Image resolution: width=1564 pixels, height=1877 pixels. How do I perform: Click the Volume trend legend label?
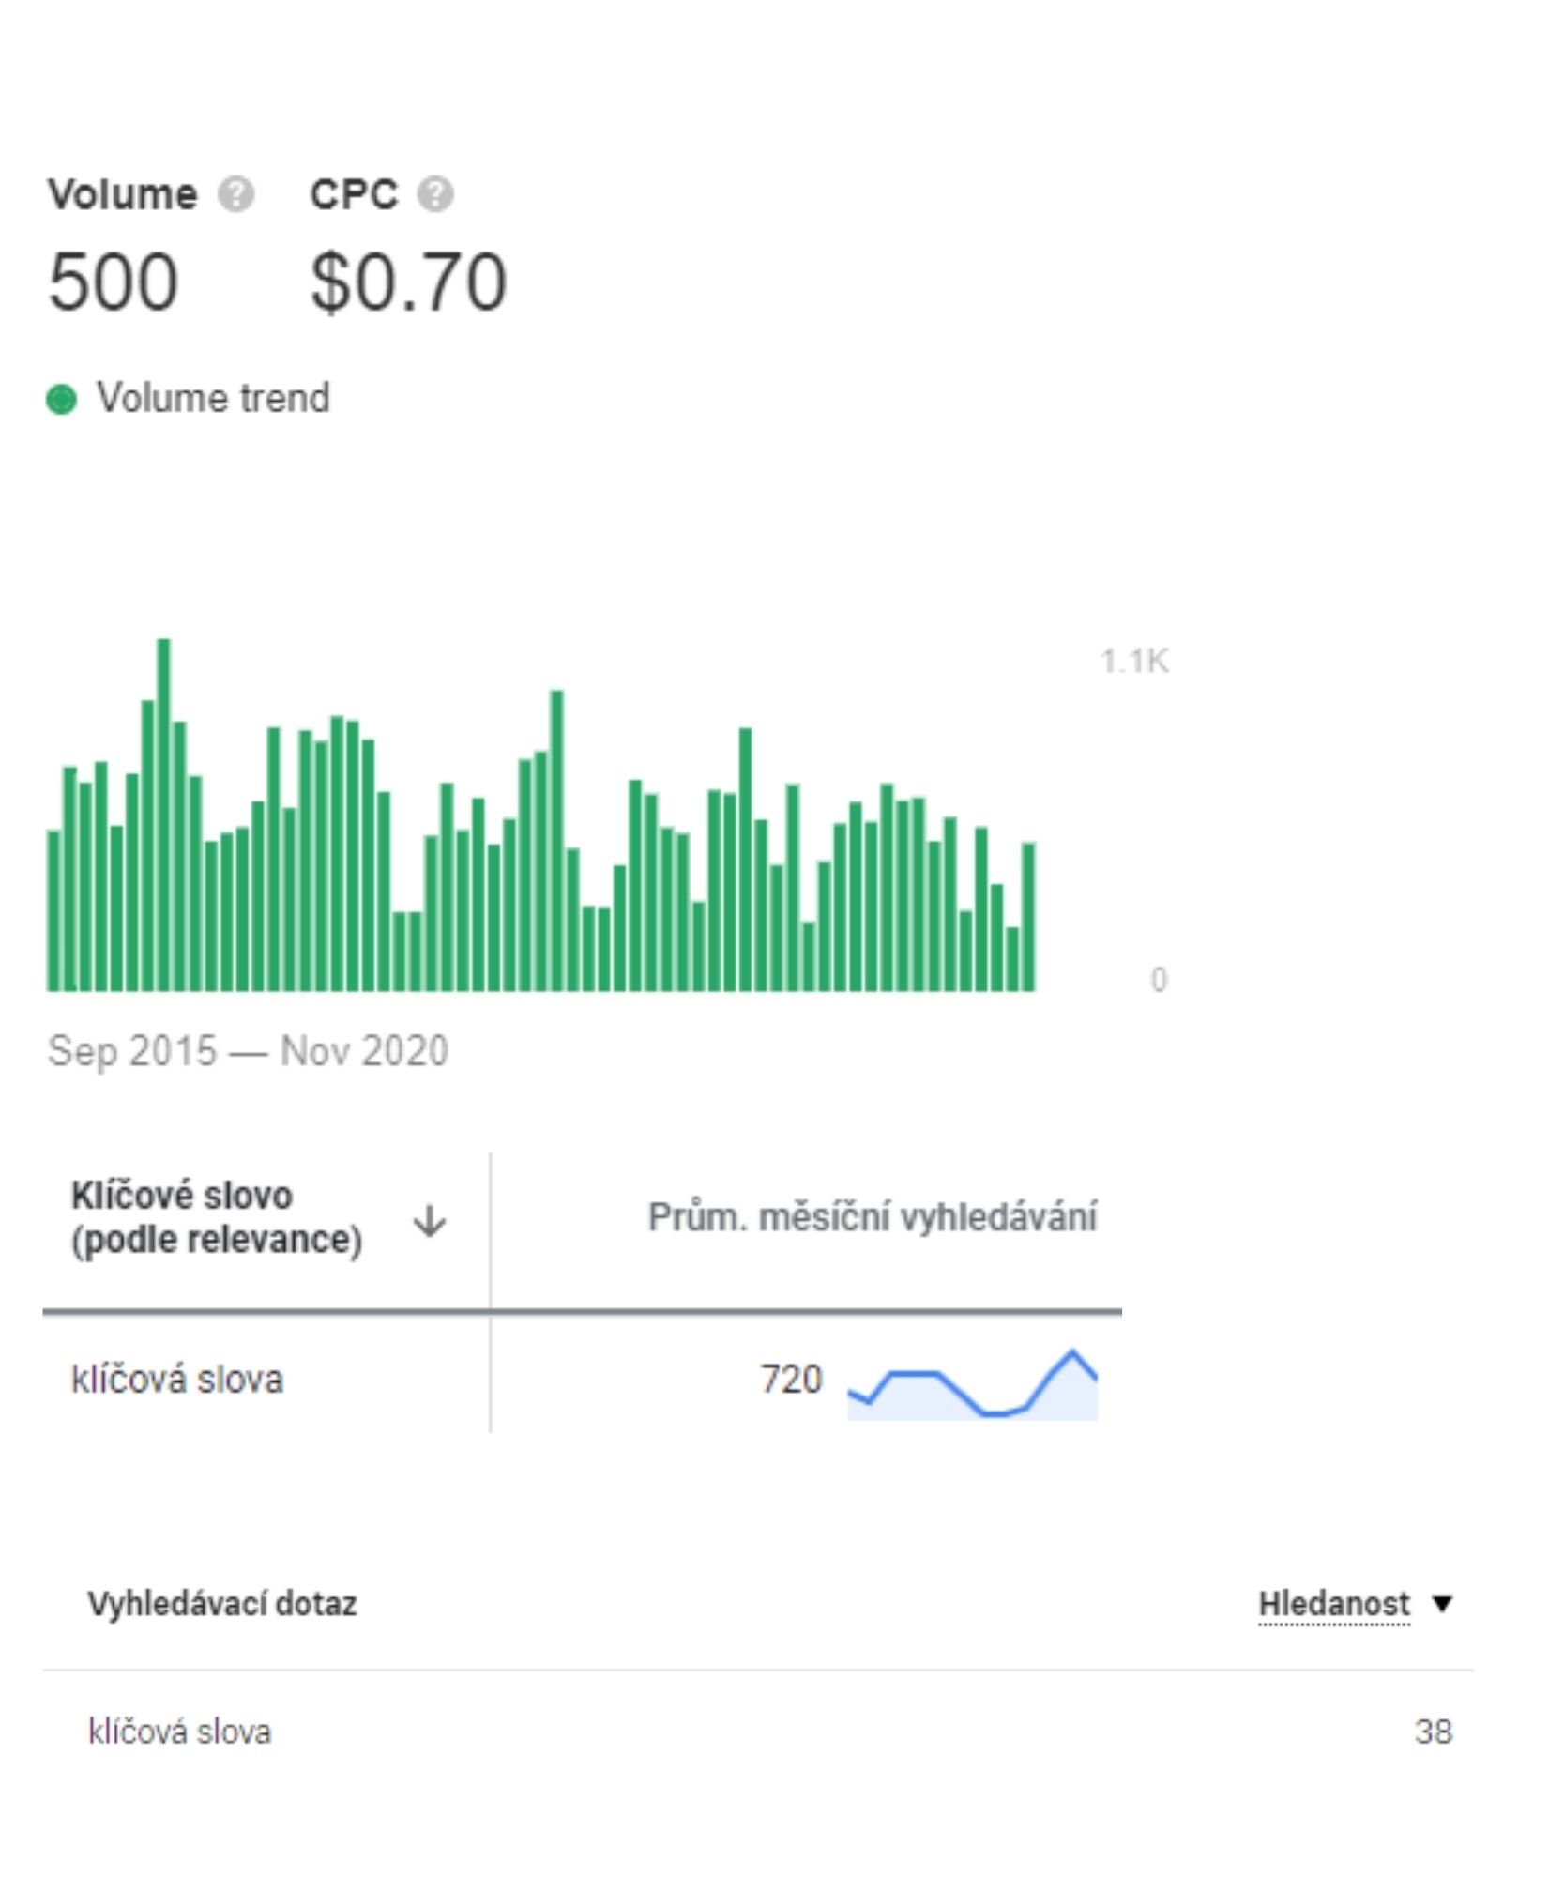point(213,398)
